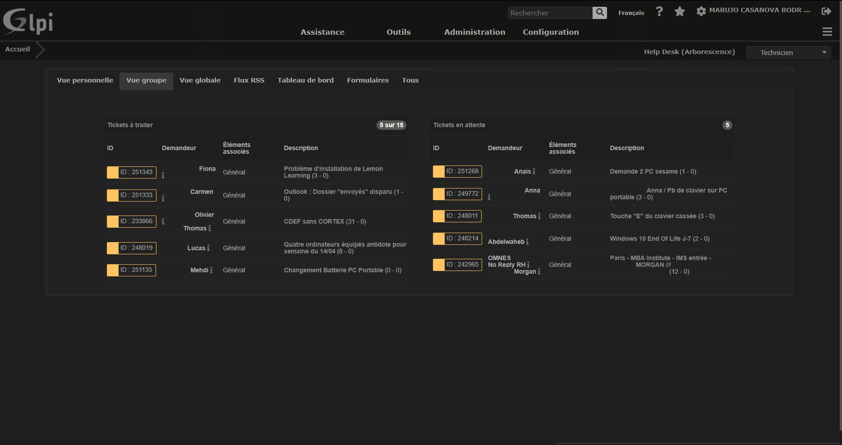The image size is (842, 445).
Task: Open user settings gear icon
Action: 701,11
